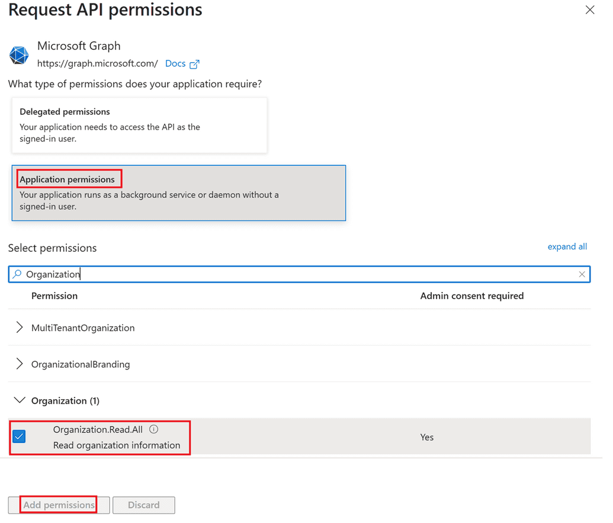613x523 pixels.
Task: Uncheck the Organization.Read.All checkbox
Action: [18, 437]
